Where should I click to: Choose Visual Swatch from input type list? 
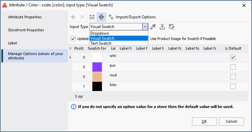[x=119, y=38]
